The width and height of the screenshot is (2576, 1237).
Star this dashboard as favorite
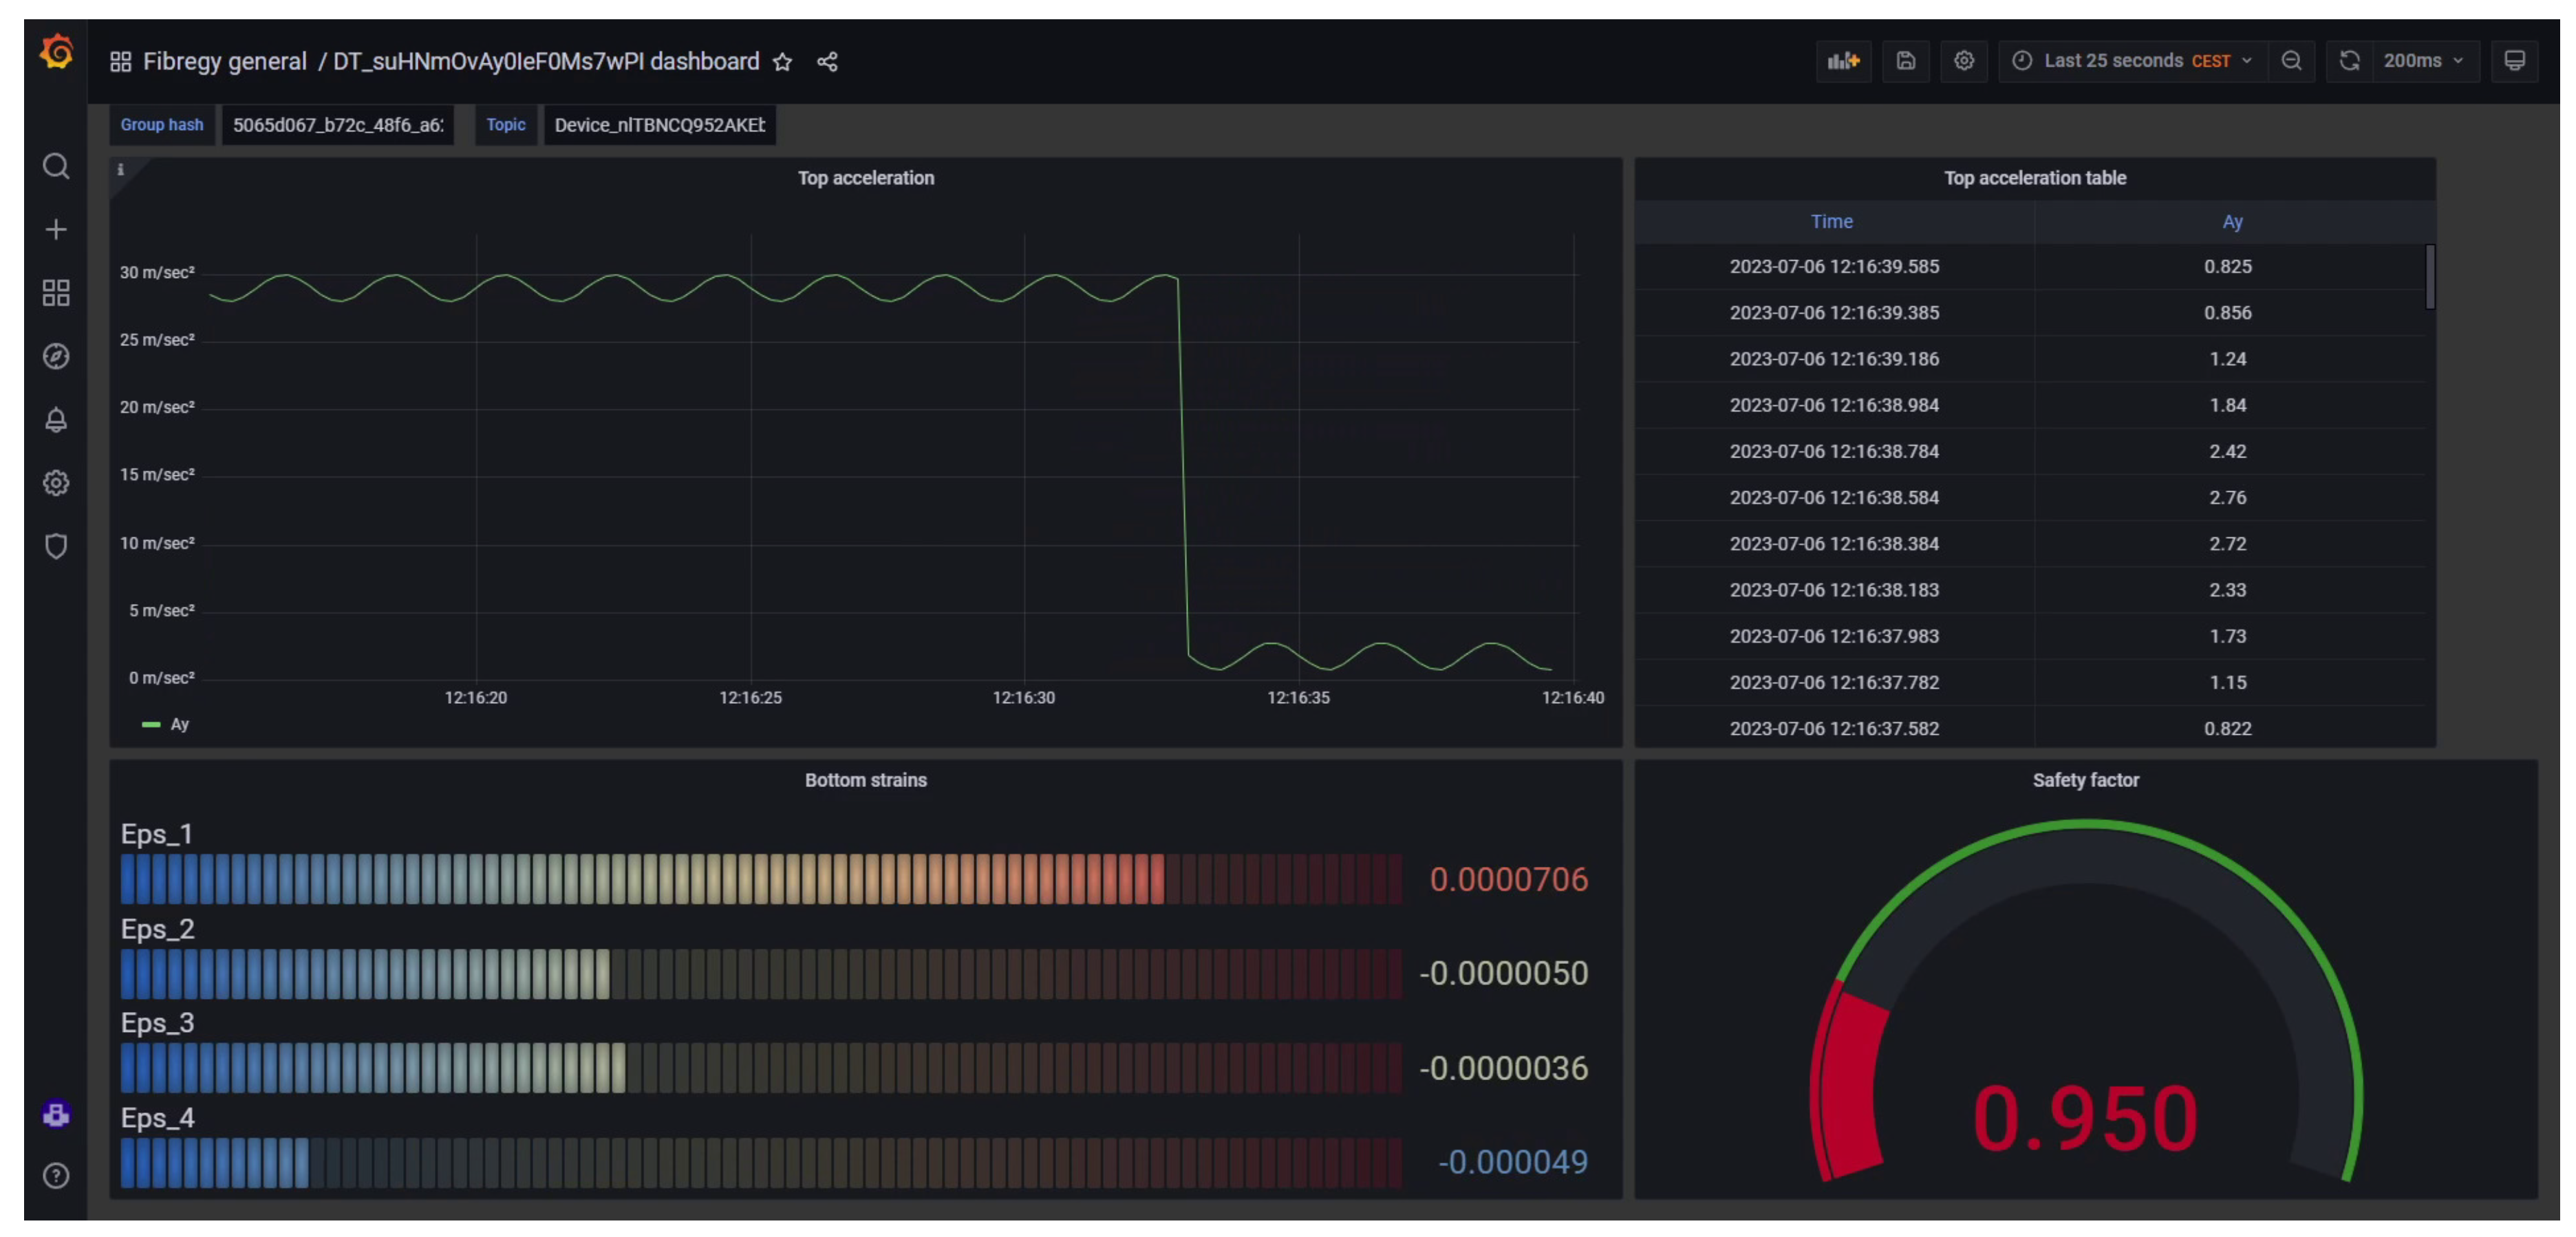(x=782, y=62)
